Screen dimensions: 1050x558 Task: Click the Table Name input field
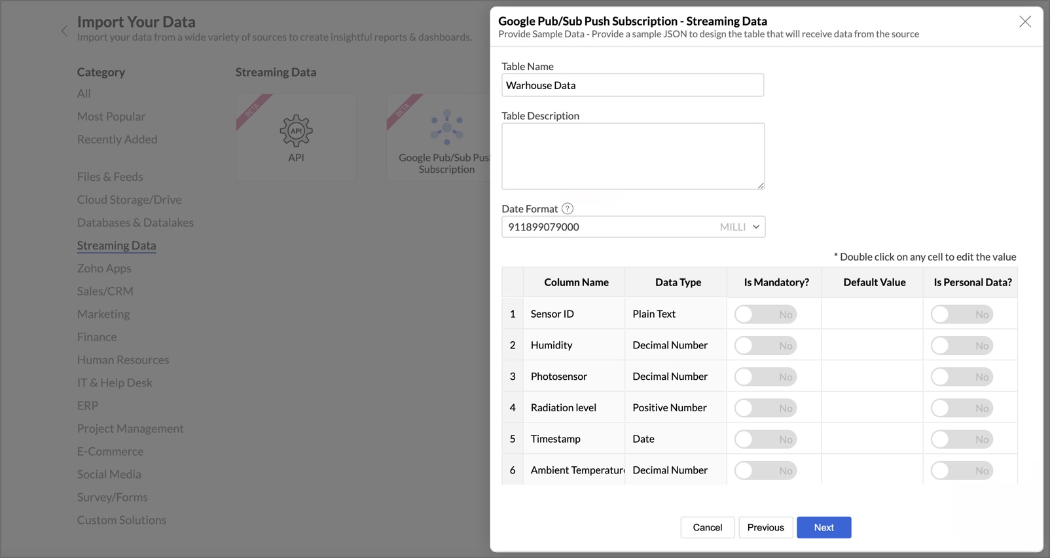point(632,85)
